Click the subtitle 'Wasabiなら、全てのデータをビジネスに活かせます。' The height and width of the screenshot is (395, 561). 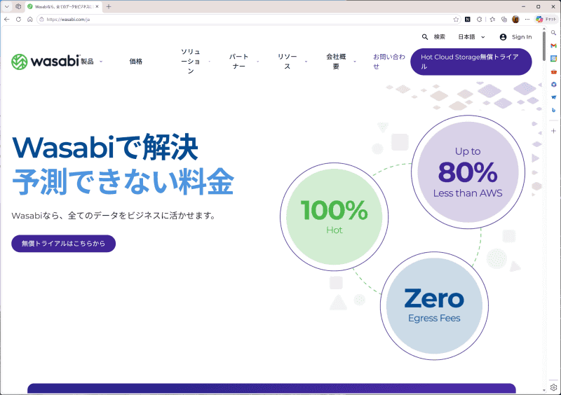click(114, 216)
